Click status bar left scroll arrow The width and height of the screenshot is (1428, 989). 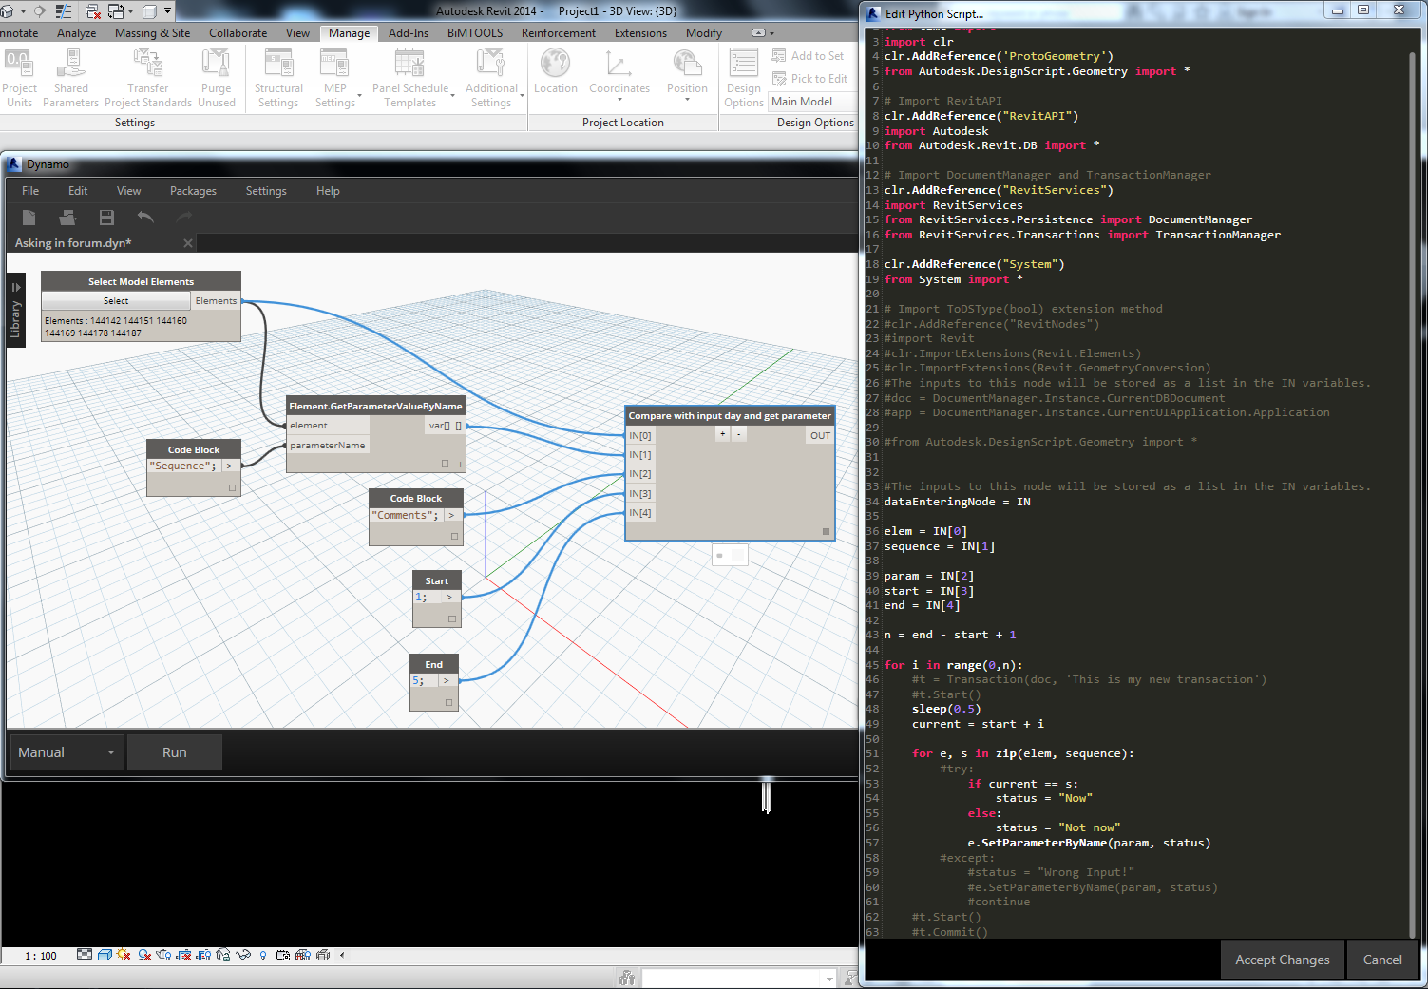click(x=342, y=956)
